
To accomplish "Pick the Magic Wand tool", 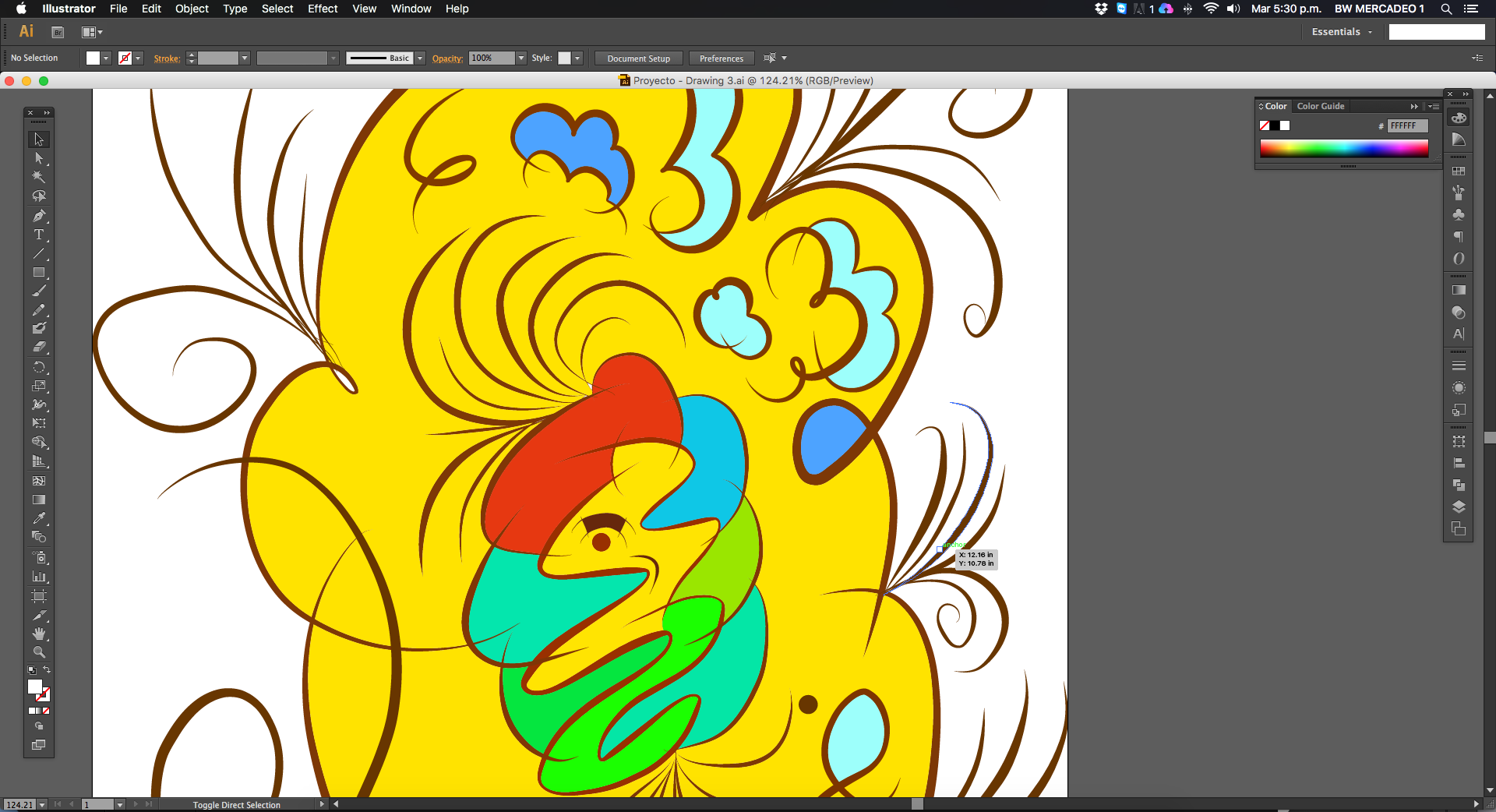I will click(38, 177).
